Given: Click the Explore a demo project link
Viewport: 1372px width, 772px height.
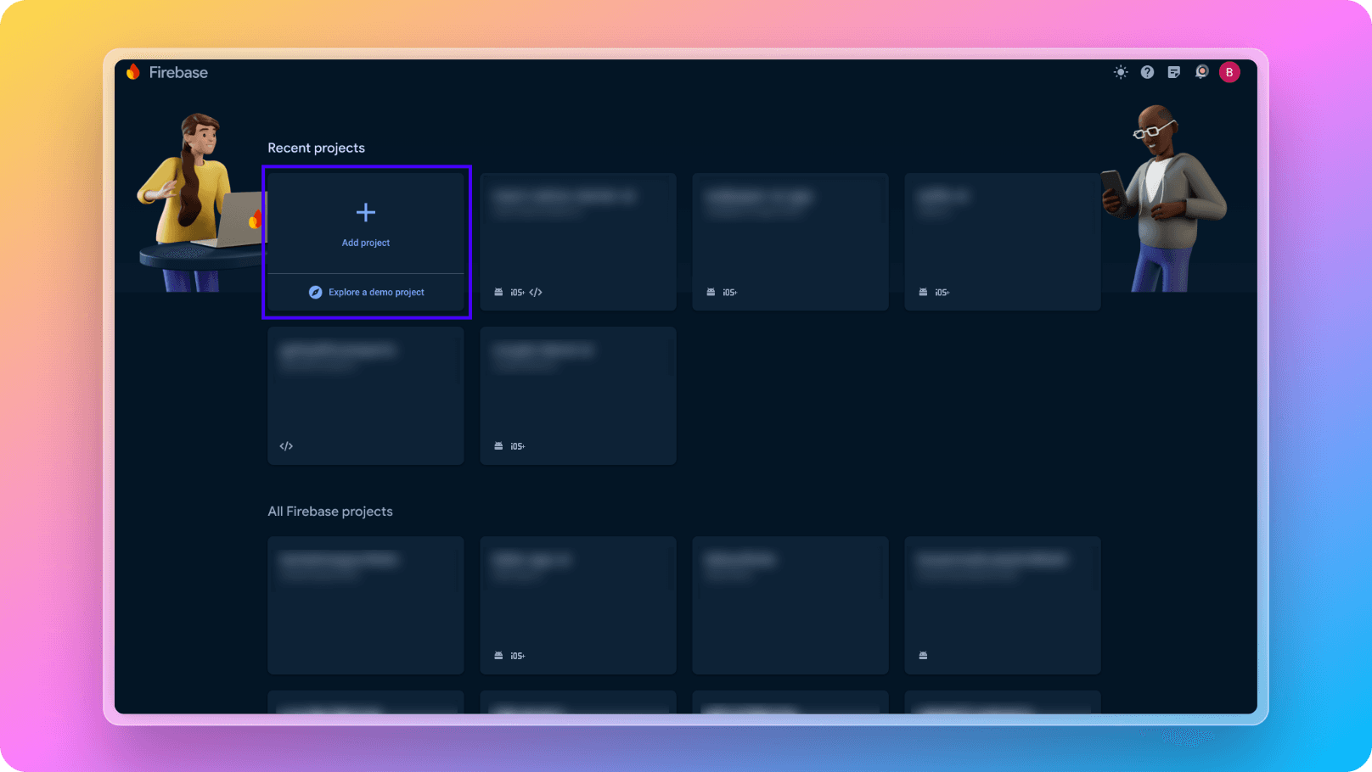Looking at the screenshot, I should click(376, 292).
